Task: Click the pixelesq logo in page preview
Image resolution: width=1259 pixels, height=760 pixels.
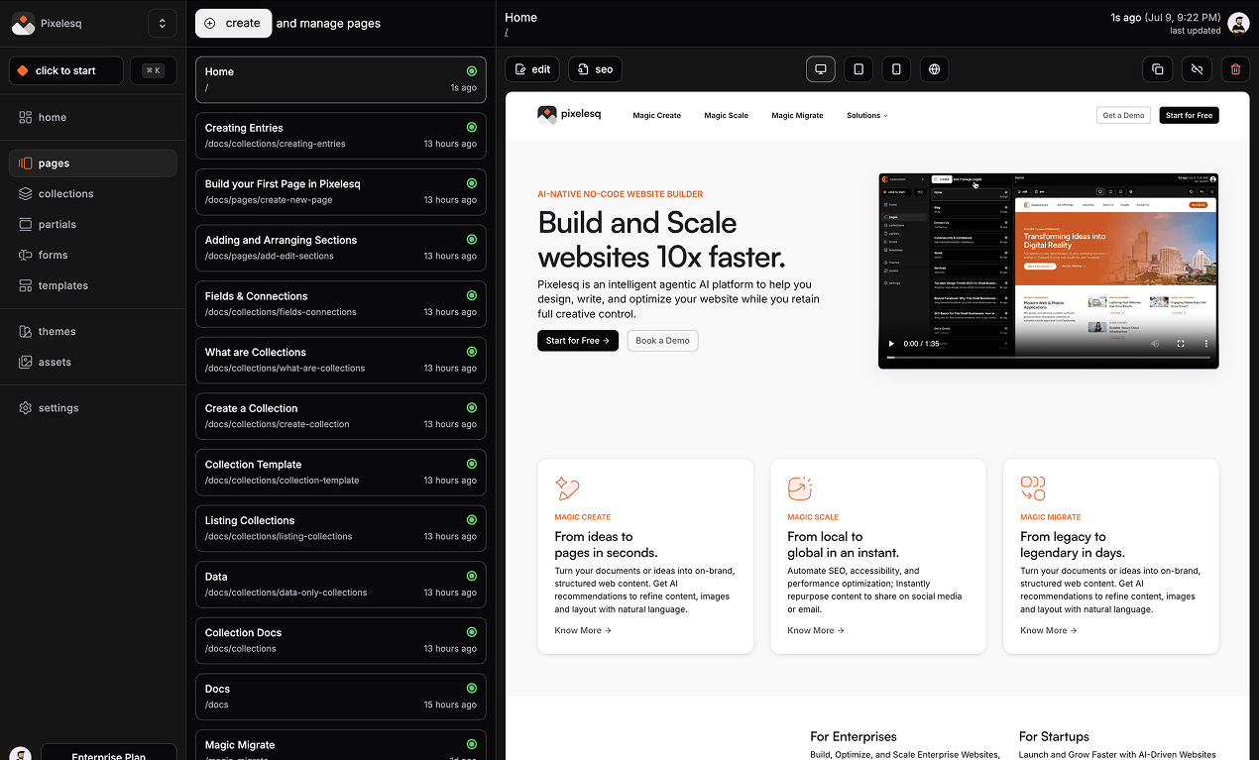Action: [x=569, y=115]
